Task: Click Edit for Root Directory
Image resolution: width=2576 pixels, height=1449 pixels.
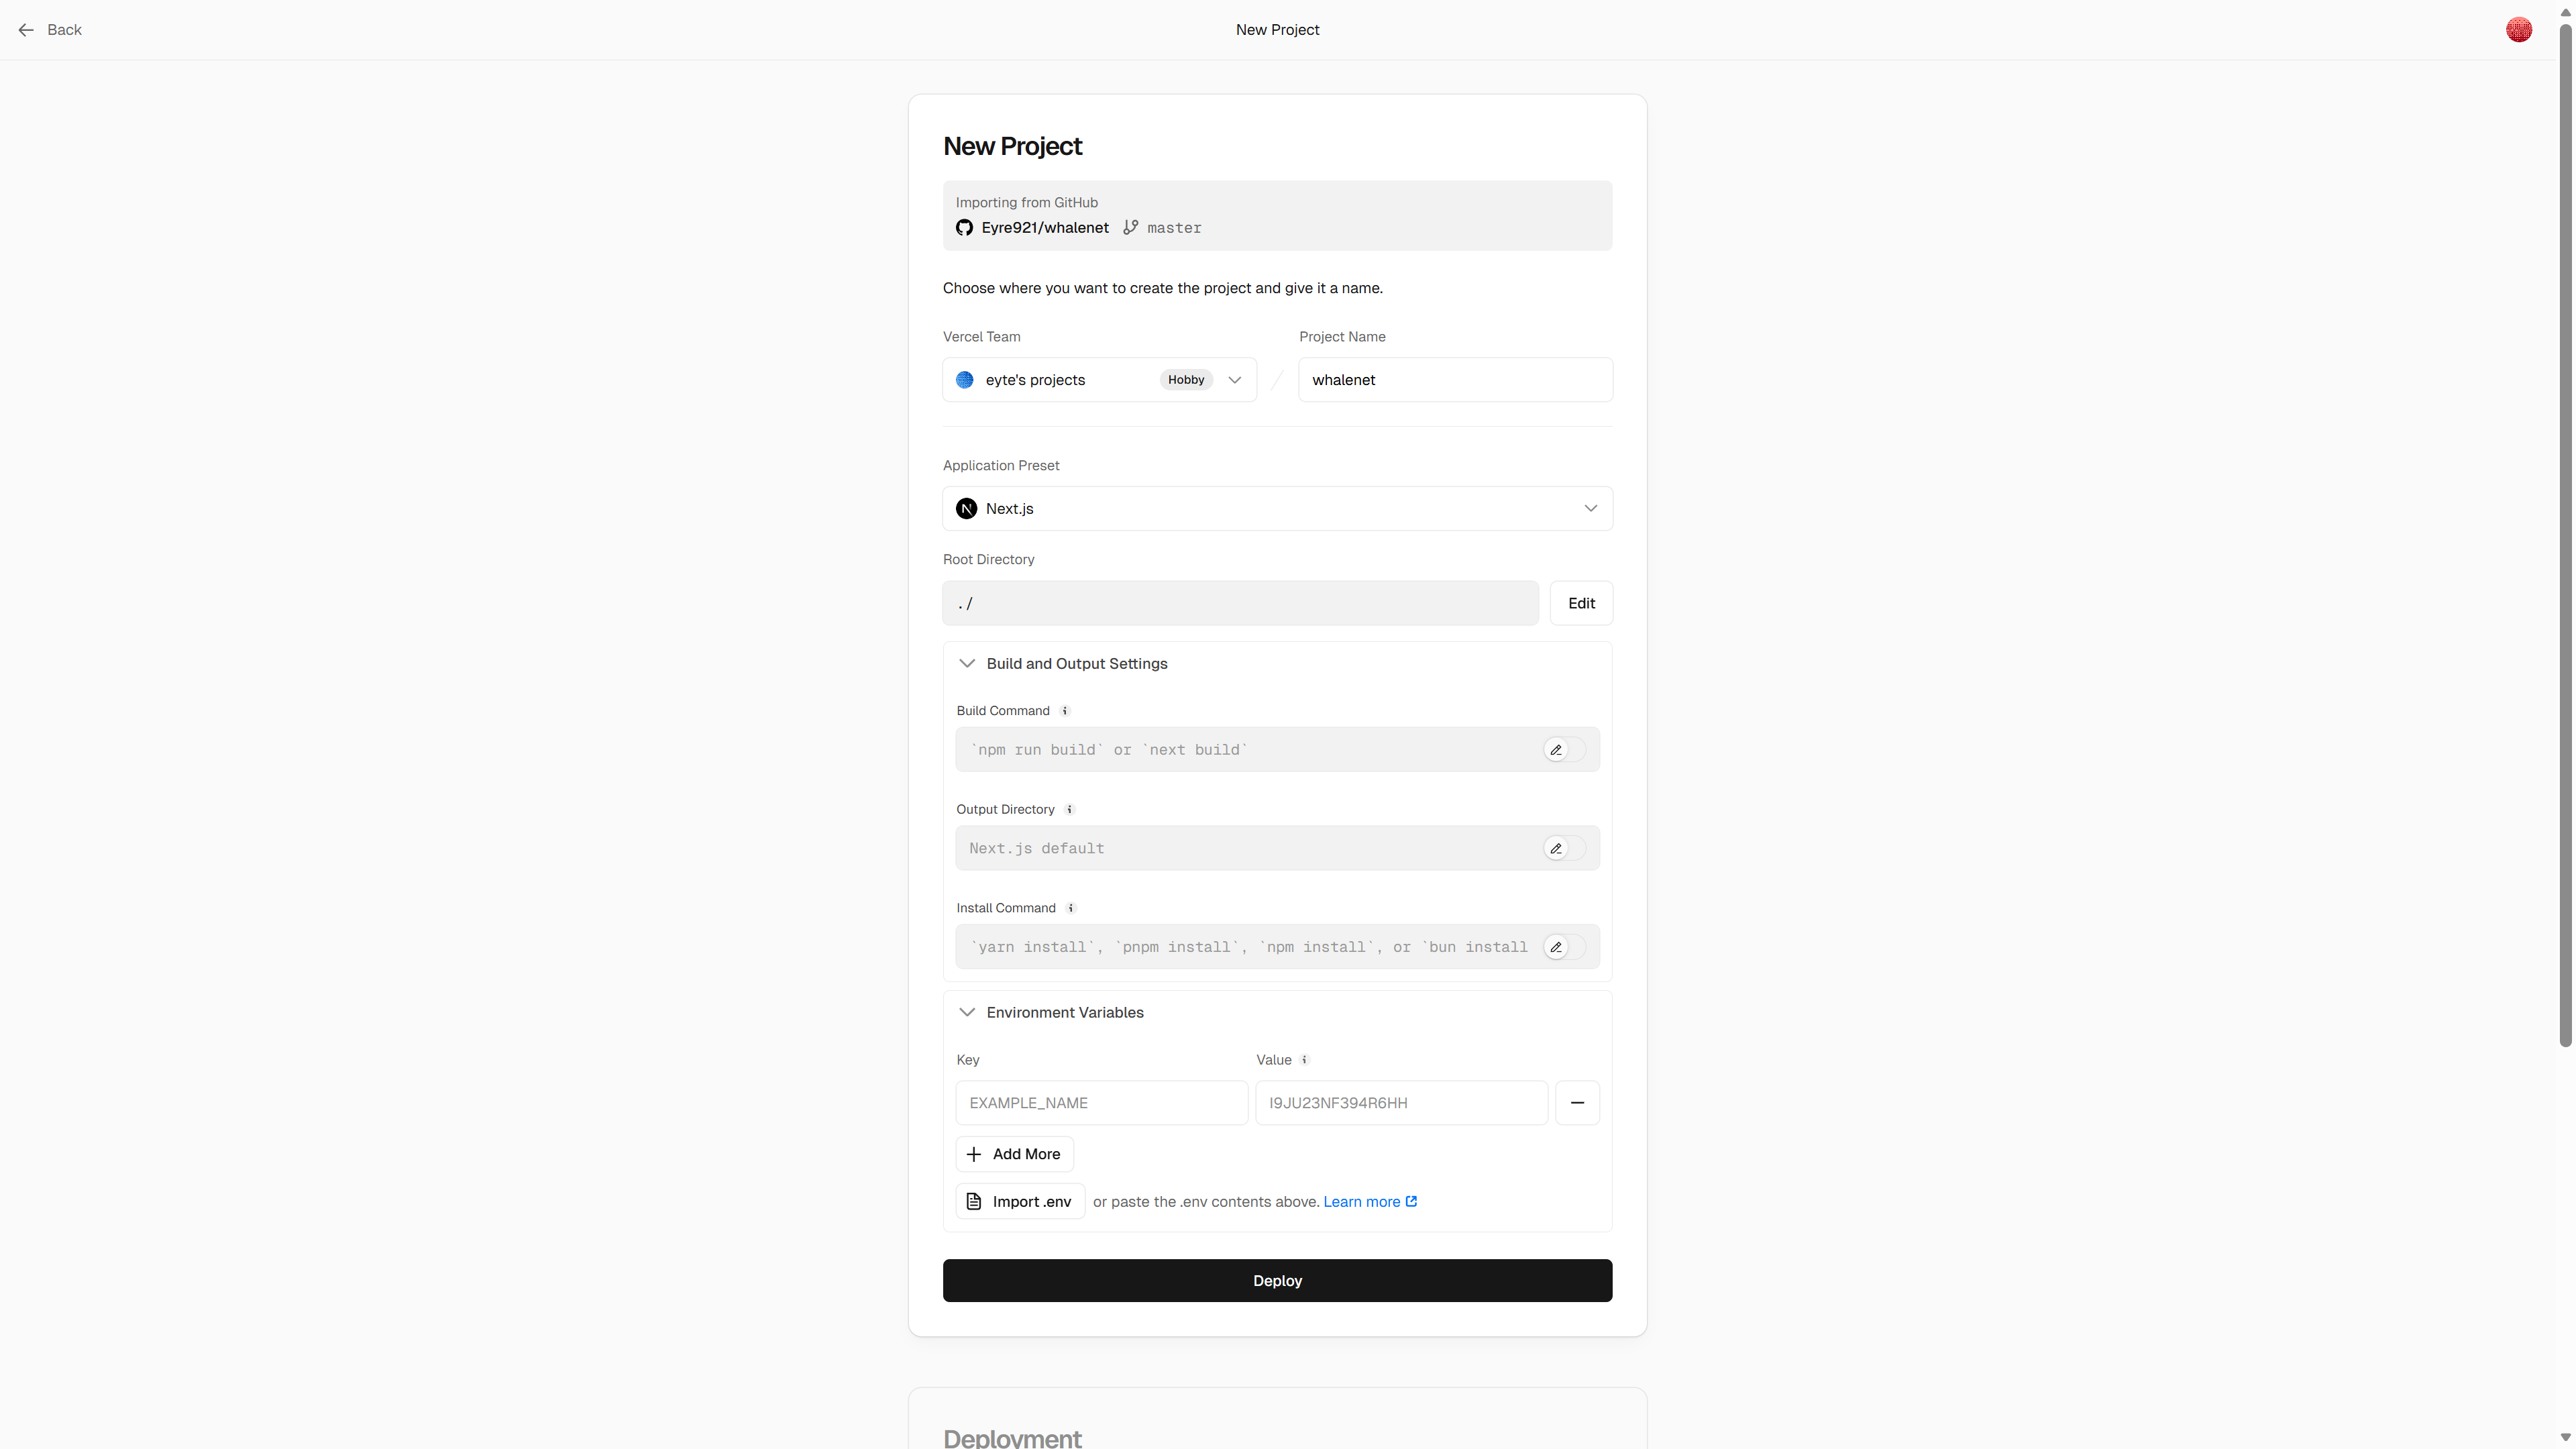Action: pyautogui.click(x=1581, y=603)
